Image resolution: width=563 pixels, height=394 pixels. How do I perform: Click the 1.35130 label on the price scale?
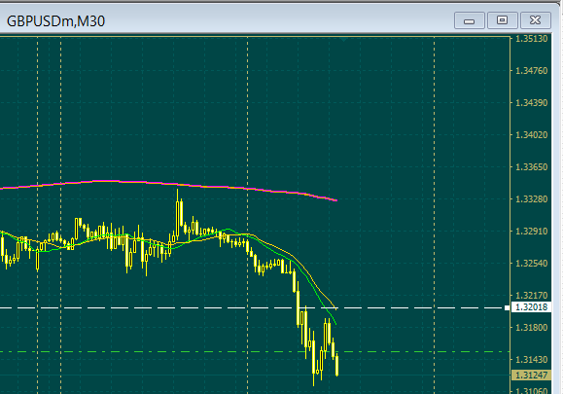[x=532, y=39]
